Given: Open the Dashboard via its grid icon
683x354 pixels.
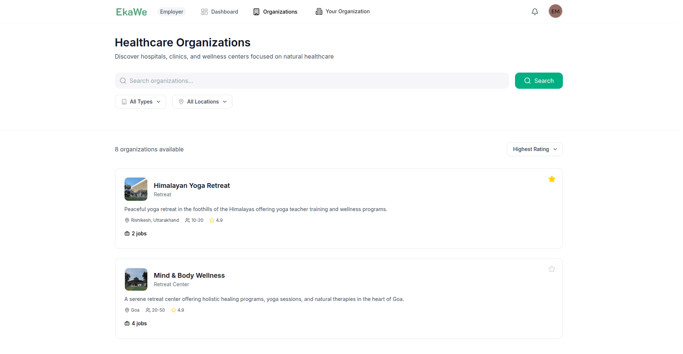Looking at the screenshot, I should pyautogui.click(x=204, y=11).
